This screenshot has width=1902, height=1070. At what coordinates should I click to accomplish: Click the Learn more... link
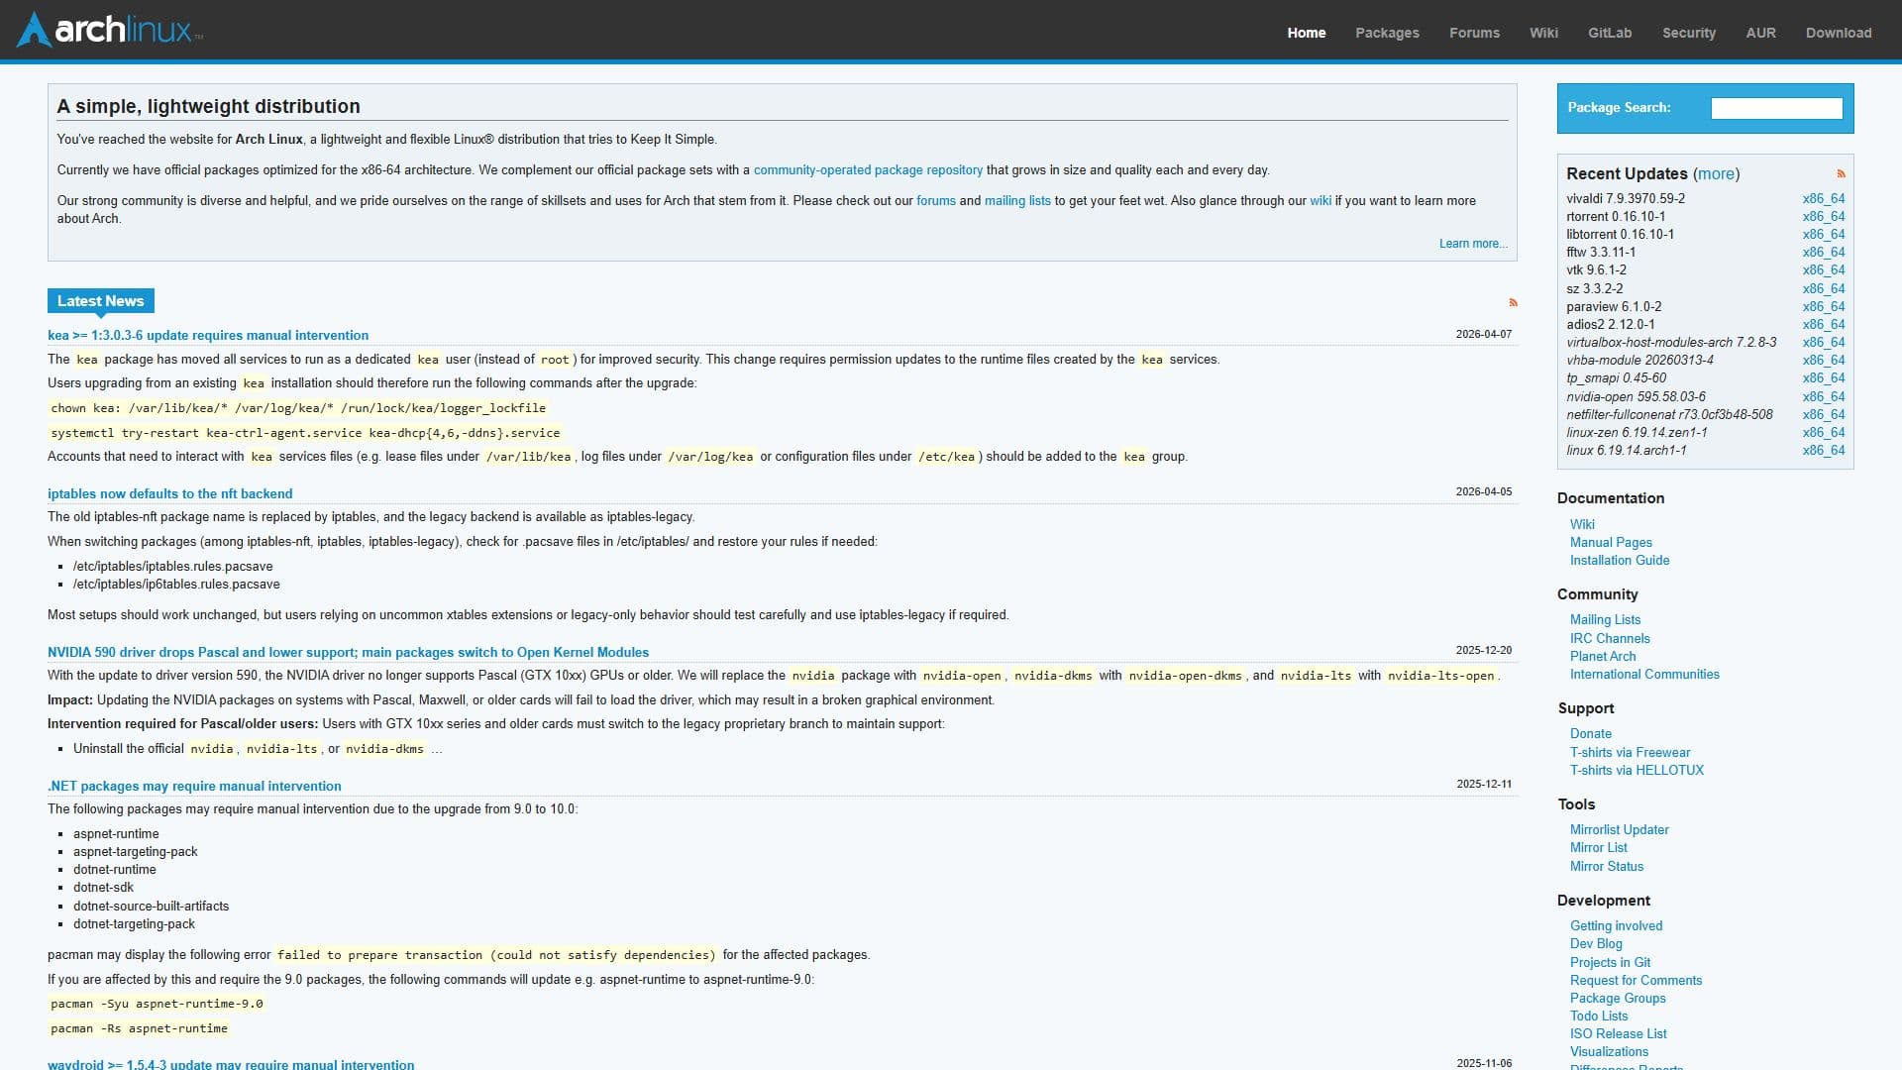tap(1473, 244)
